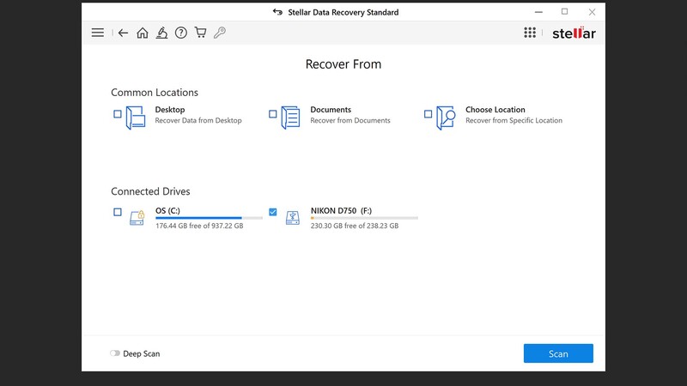The height and width of the screenshot is (386, 687).
Task: Open the activation key icon
Action: click(220, 33)
